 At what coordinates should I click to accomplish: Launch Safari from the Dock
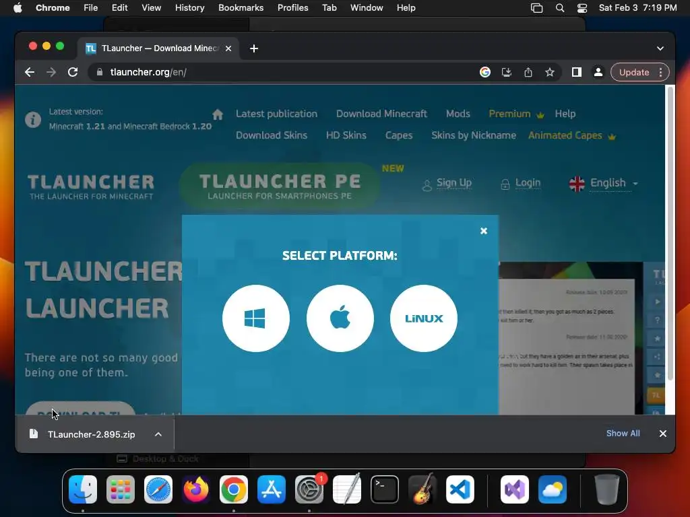coord(158,489)
